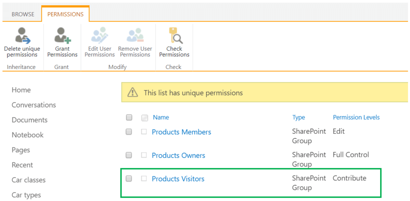Navigate to Car classes in sidebar

coord(29,180)
